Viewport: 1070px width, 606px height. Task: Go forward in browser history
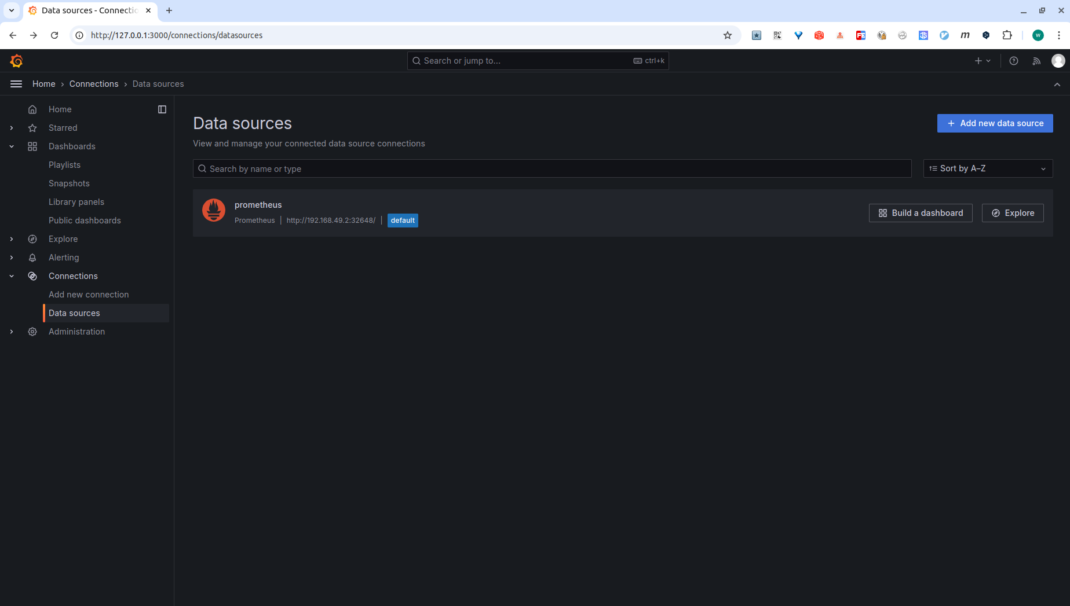click(34, 35)
